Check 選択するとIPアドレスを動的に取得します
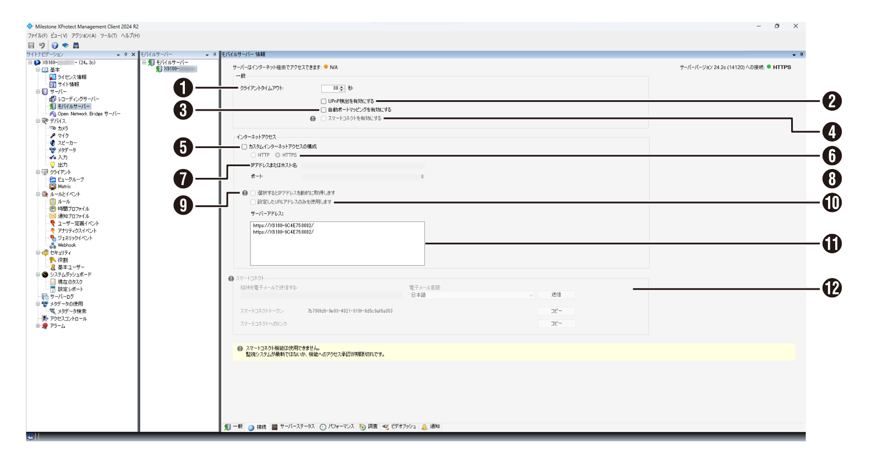 point(253,193)
